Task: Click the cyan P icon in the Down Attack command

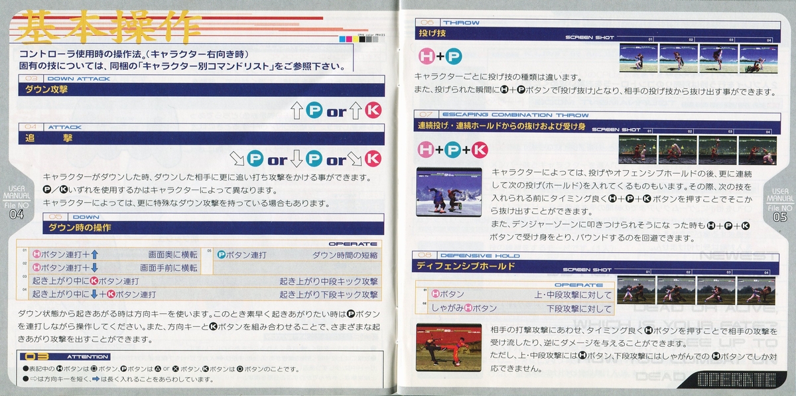Action: pyautogui.click(x=314, y=111)
